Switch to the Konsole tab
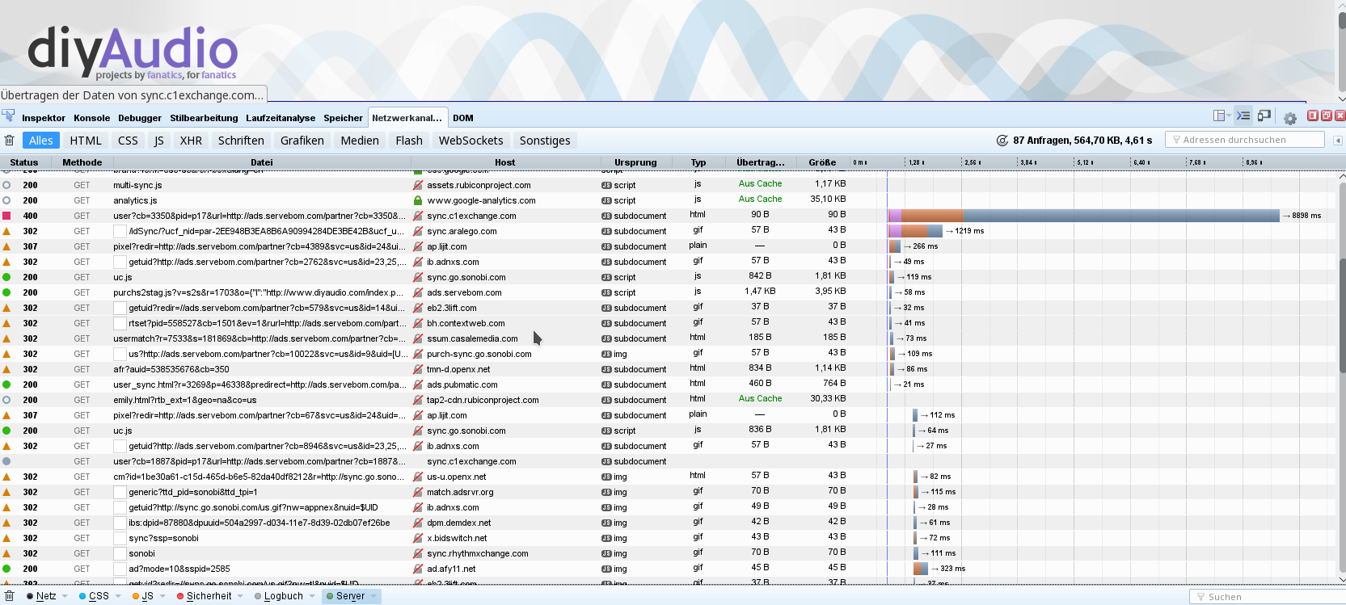Image resolution: width=1346 pixels, height=605 pixels. (91, 118)
